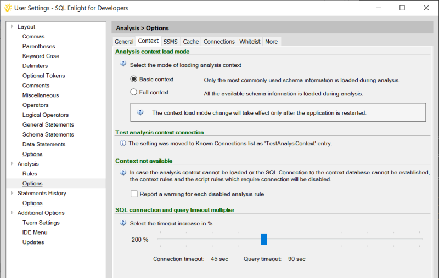Select Parentheses in the settings tree
The width and height of the screenshot is (439, 278).
[38, 46]
